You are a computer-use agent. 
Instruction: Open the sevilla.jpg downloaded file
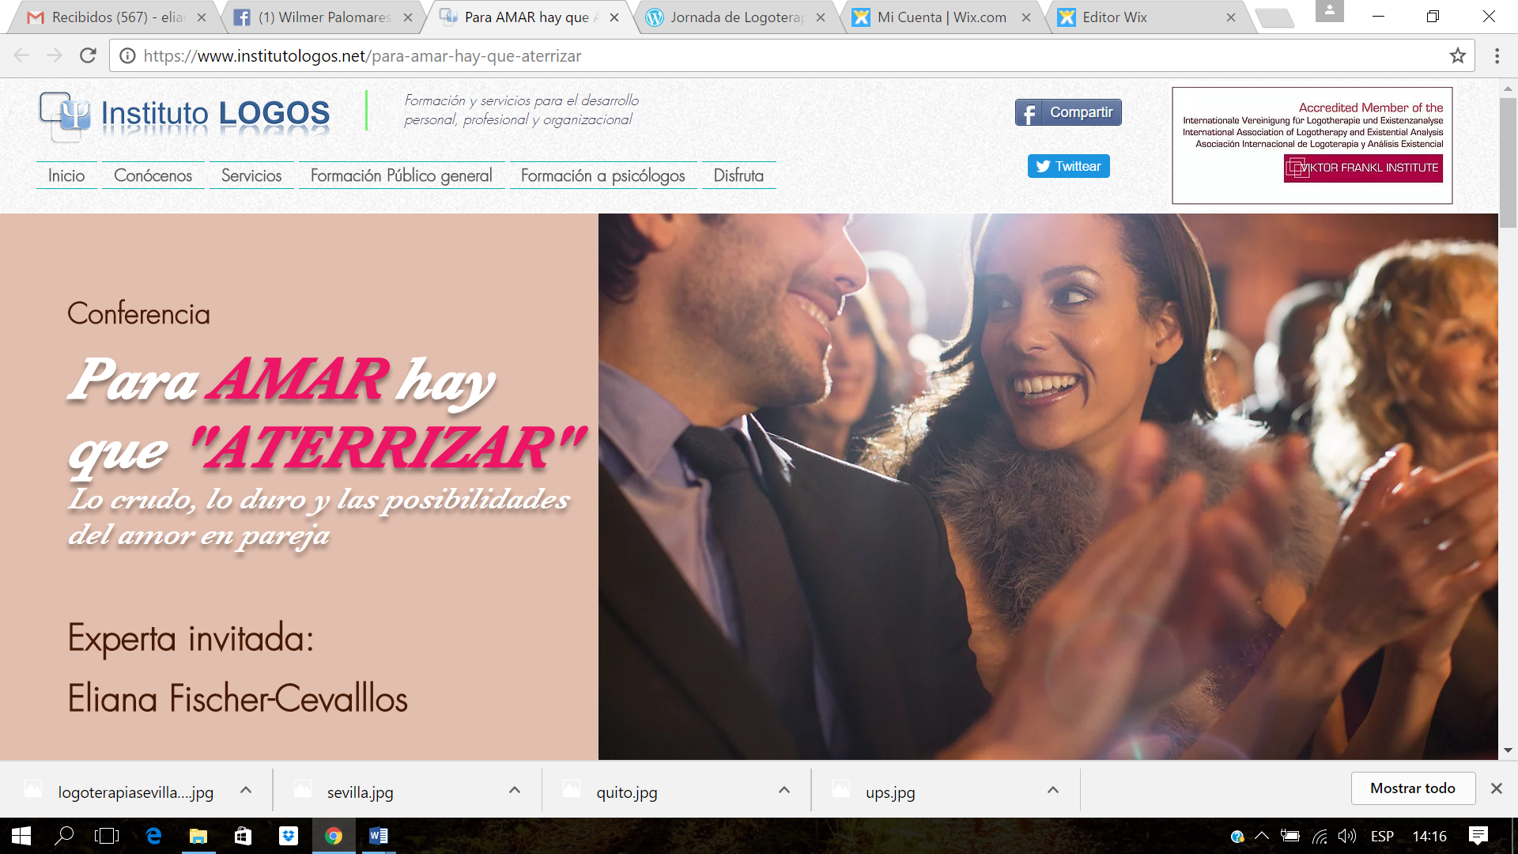click(360, 792)
